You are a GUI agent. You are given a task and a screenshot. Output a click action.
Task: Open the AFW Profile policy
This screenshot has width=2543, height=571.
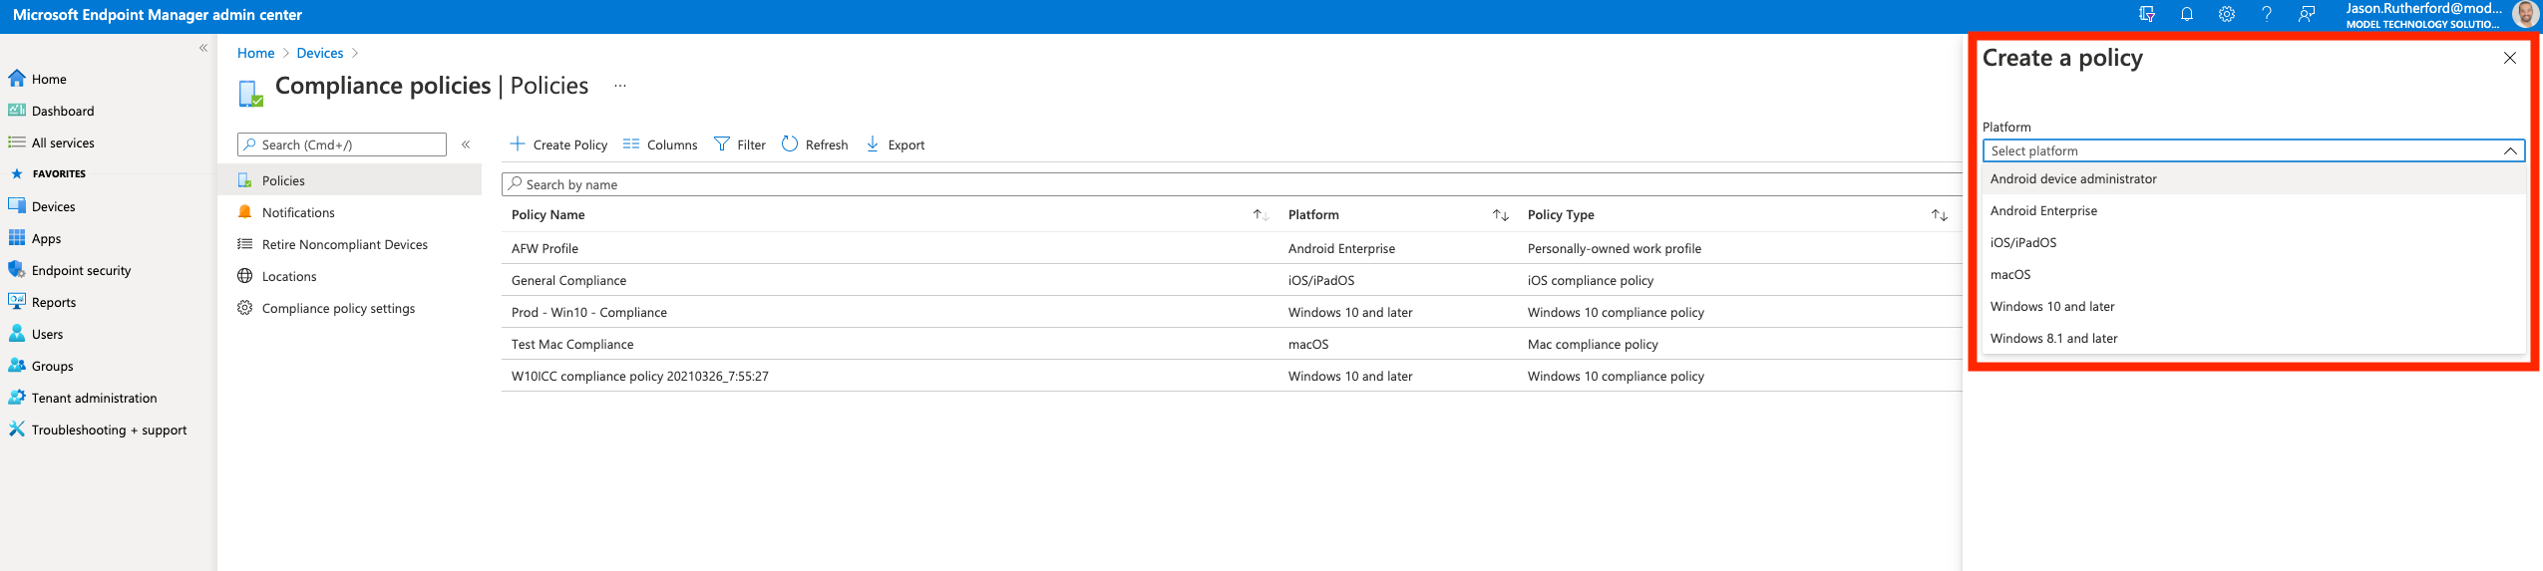coord(545,248)
